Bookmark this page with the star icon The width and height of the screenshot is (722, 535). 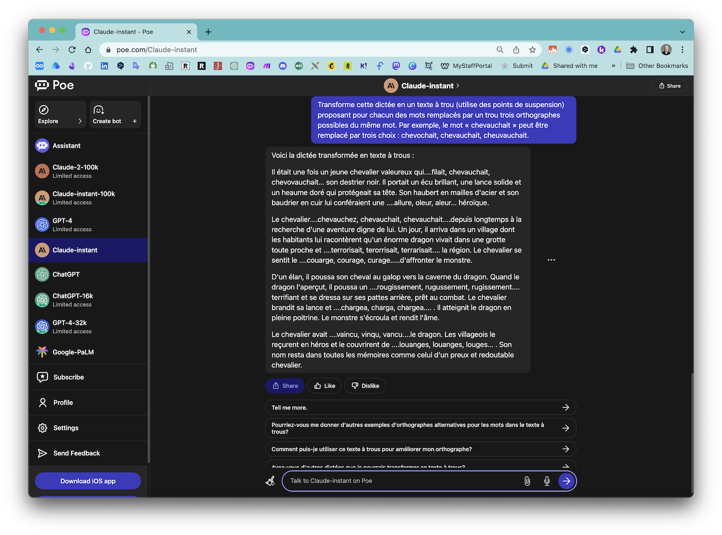point(532,50)
